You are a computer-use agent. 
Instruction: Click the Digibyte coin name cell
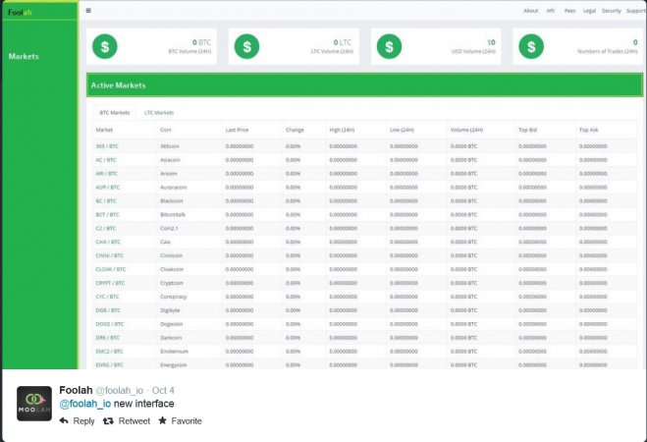click(x=170, y=310)
